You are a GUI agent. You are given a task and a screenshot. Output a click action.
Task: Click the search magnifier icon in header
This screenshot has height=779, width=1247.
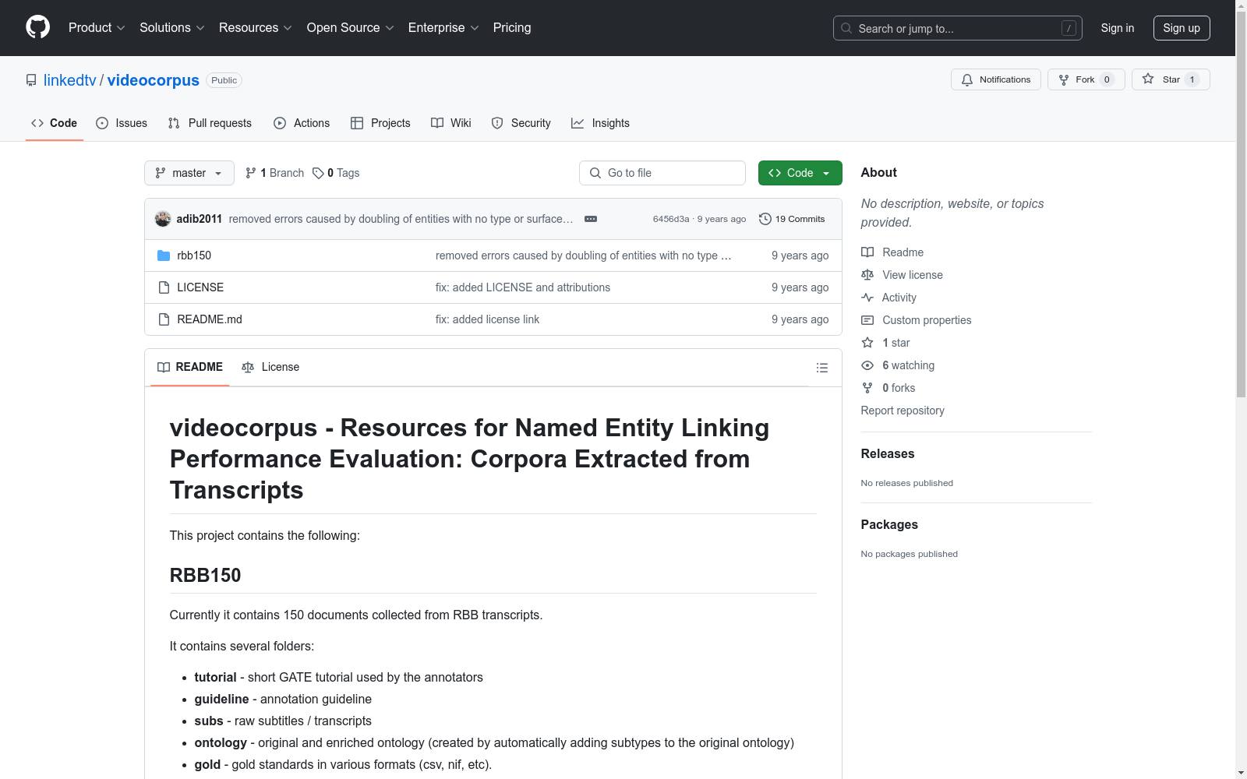click(x=846, y=28)
